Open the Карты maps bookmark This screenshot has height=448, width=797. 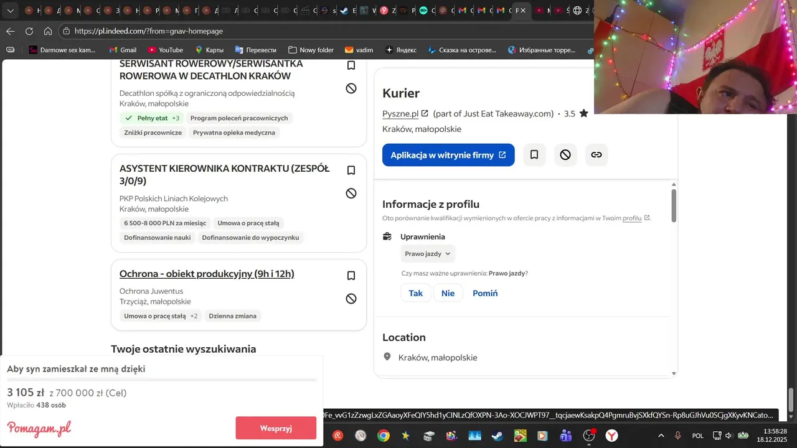tap(209, 50)
